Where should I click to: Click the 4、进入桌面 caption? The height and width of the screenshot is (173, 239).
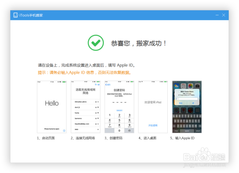[x=147, y=138]
